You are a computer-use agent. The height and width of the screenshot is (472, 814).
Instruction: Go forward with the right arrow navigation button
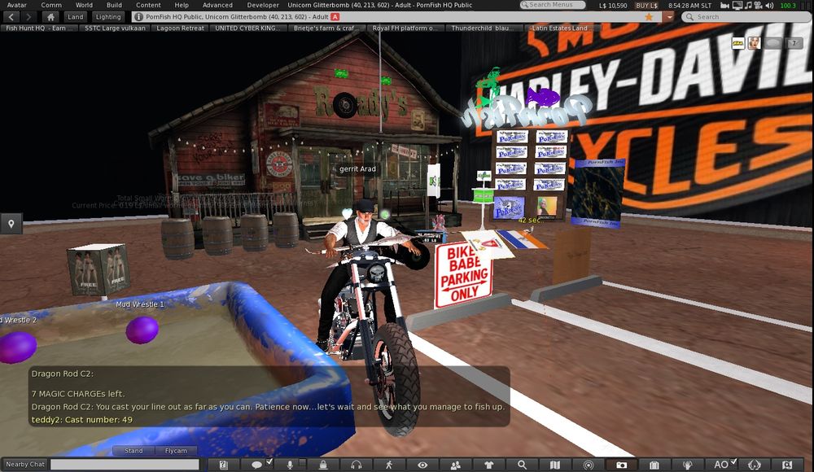click(x=29, y=17)
